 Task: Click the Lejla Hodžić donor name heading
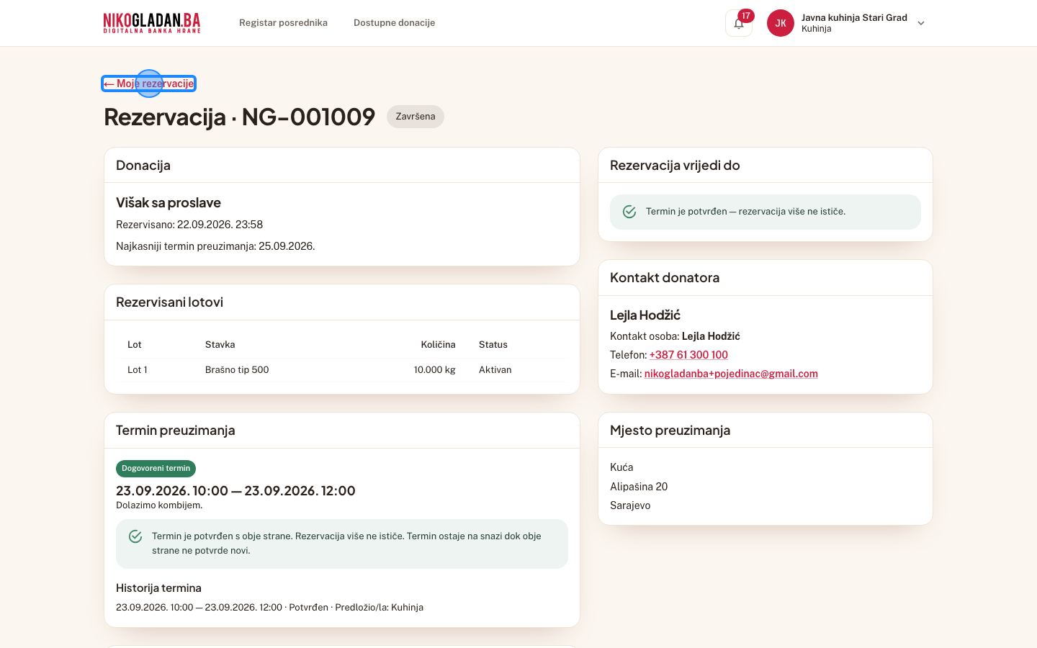pyautogui.click(x=645, y=315)
